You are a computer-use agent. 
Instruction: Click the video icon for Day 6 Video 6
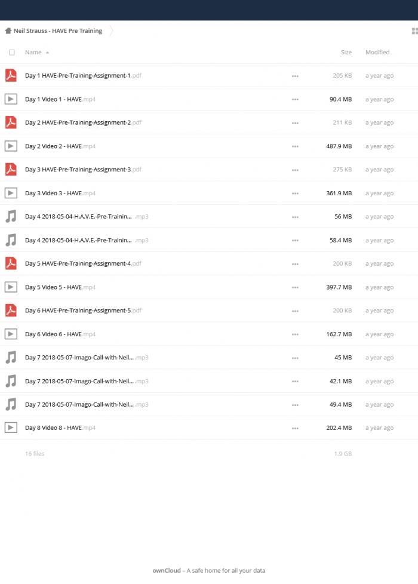click(x=11, y=334)
